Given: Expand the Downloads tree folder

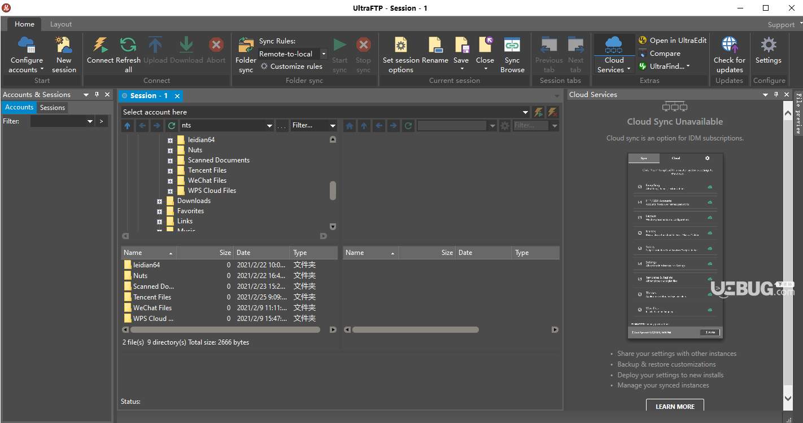Looking at the screenshot, I should click(159, 201).
